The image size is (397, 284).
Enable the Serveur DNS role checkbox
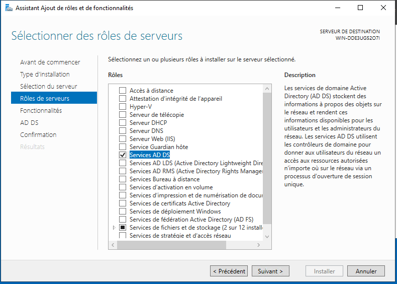pyautogui.click(x=123, y=131)
